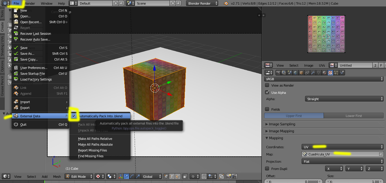The height and width of the screenshot is (183, 386).
Task: Open the Object properties orange cube icon
Action: pyautogui.click(x=301, y=73)
